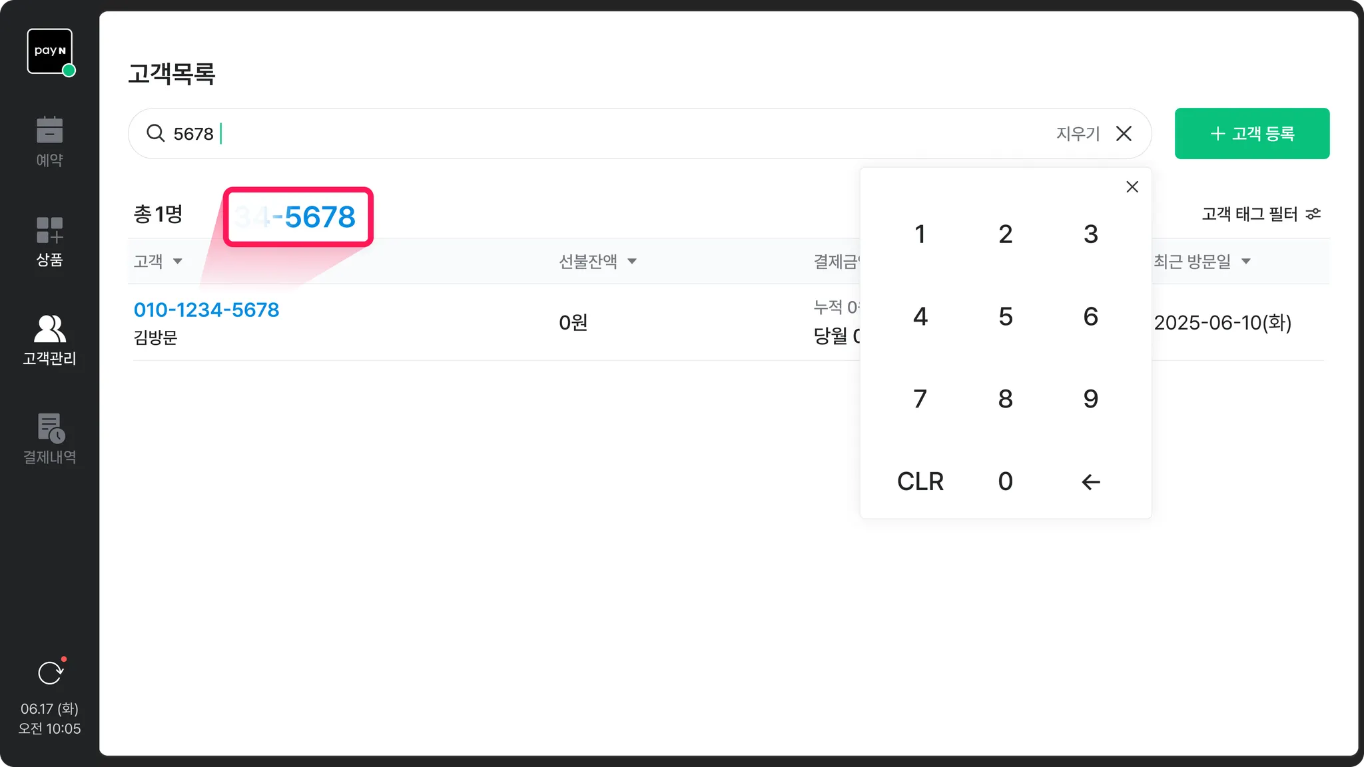Click the search magnifier icon
Screen dimensions: 1364x767
[156, 133]
